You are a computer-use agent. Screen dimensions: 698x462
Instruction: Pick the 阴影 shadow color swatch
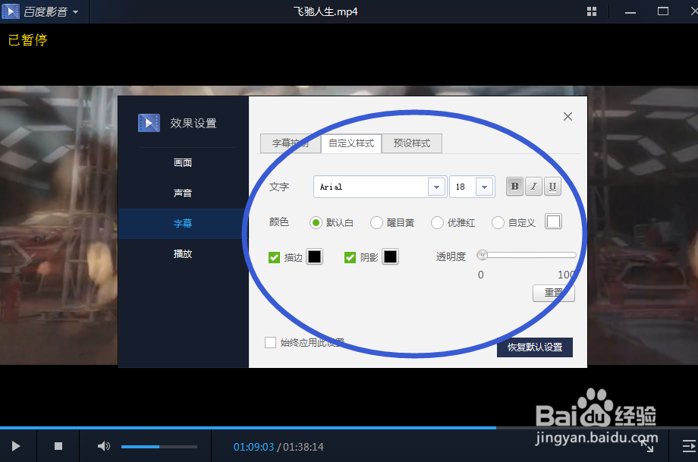point(390,257)
